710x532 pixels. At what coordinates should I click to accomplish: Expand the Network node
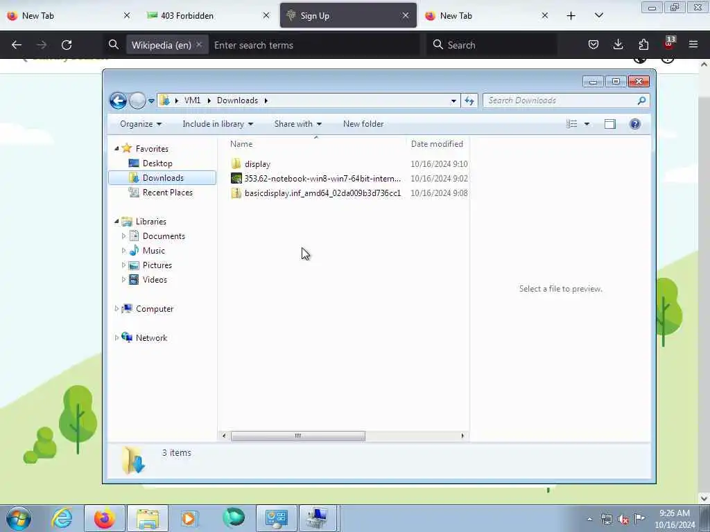click(x=116, y=337)
